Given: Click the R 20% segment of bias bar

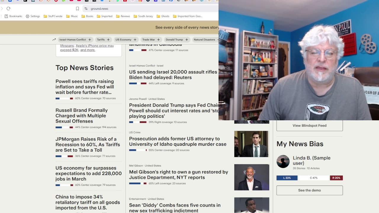Looking at the screenshot, I should 336,178.
